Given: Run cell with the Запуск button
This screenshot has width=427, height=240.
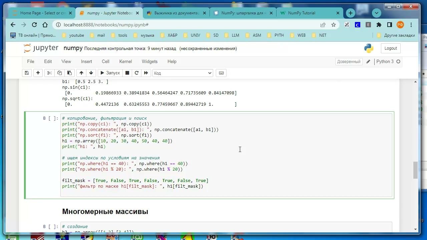Looking at the screenshot, I should click(110, 73).
